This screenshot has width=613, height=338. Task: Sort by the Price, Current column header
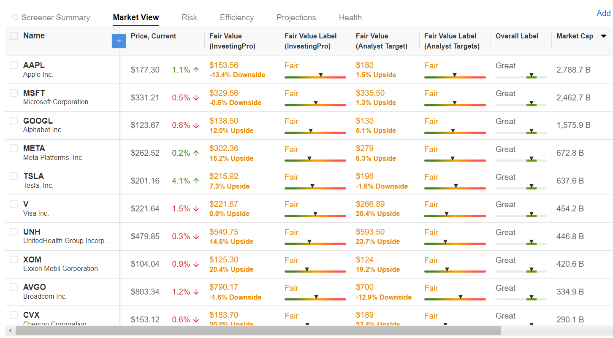153,36
